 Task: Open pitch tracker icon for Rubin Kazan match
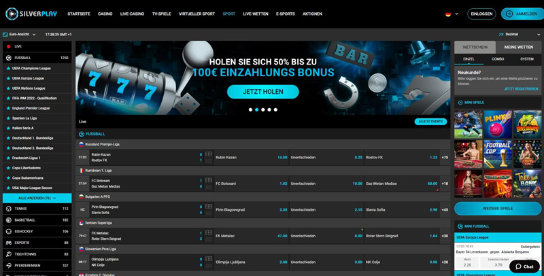point(209,154)
